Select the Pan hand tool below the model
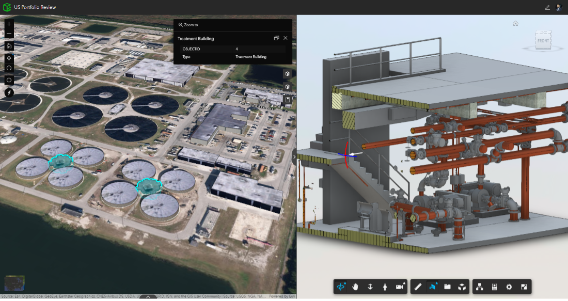 (356, 286)
